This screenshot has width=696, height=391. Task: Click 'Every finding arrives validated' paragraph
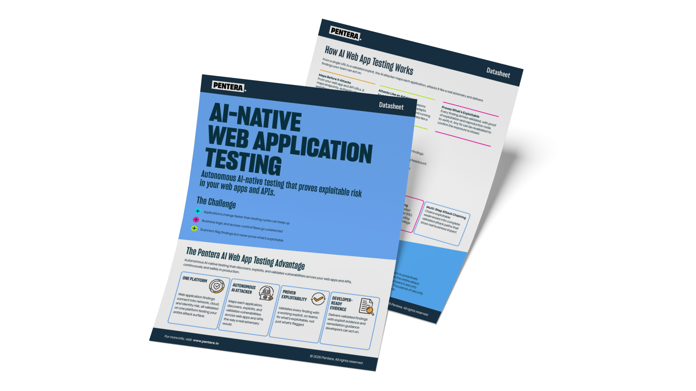[x=467, y=122]
